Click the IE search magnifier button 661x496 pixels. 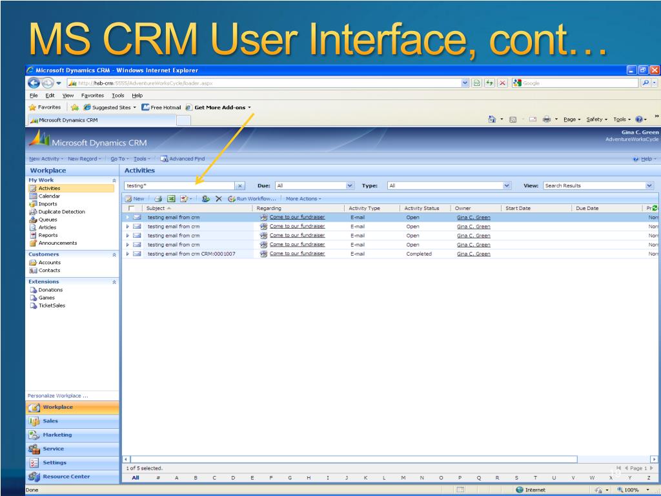pyautogui.click(x=646, y=83)
